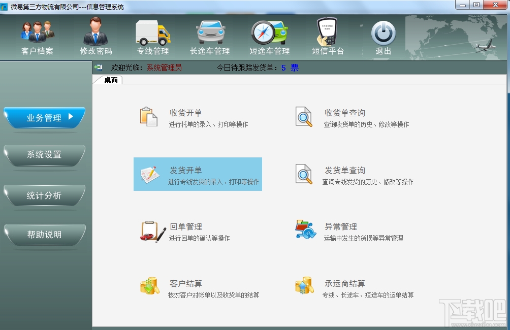
Task: Click the 发货开单 pencil note icon
Action: 150,175
